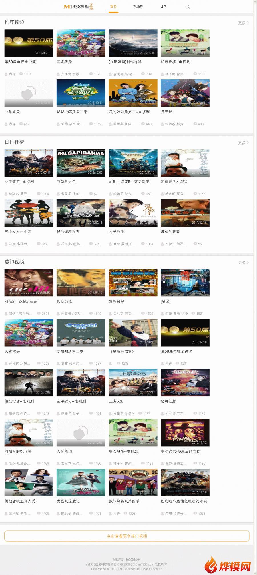Expand 更多 in the 热门视频 section

(x=244, y=262)
